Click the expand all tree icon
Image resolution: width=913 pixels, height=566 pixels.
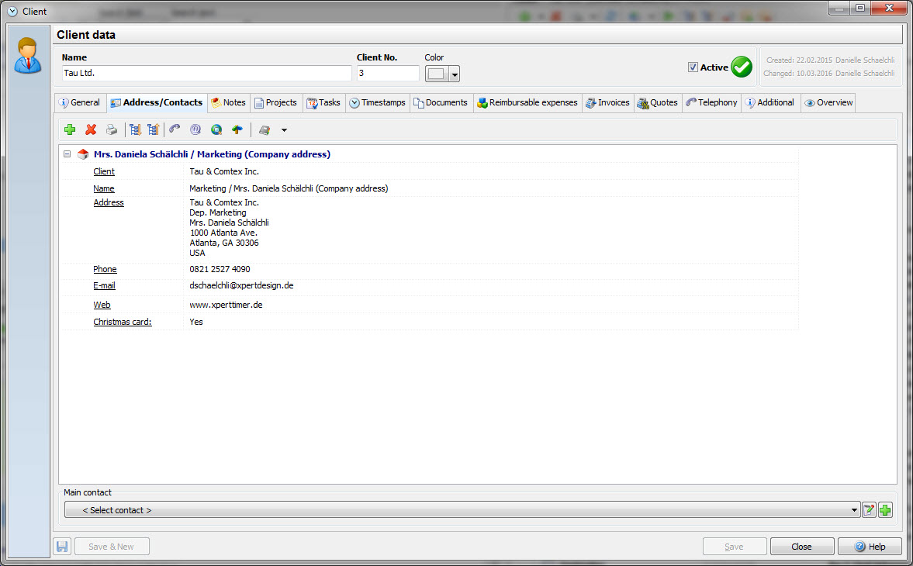135,130
